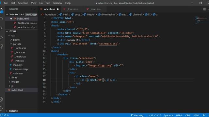Click UTF-8 encoding in status bar
The width and height of the screenshot is (209, 117).
[x=179, y=115]
